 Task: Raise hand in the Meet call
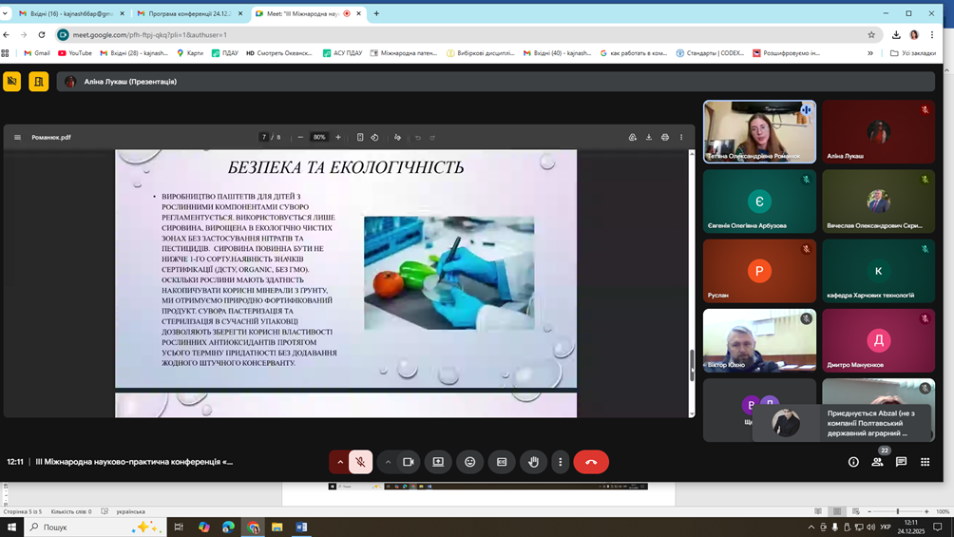coord(533,462)
